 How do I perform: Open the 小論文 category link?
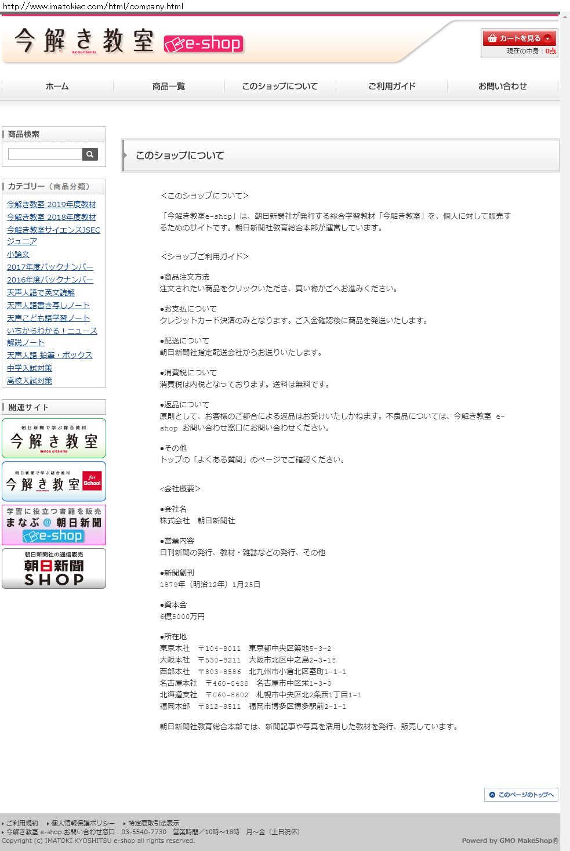click(x=18, y=254)
